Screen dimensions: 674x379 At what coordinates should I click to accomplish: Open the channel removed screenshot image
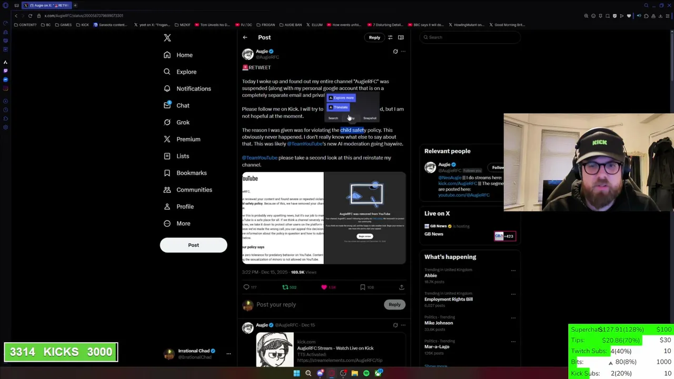tap(365, 218)
